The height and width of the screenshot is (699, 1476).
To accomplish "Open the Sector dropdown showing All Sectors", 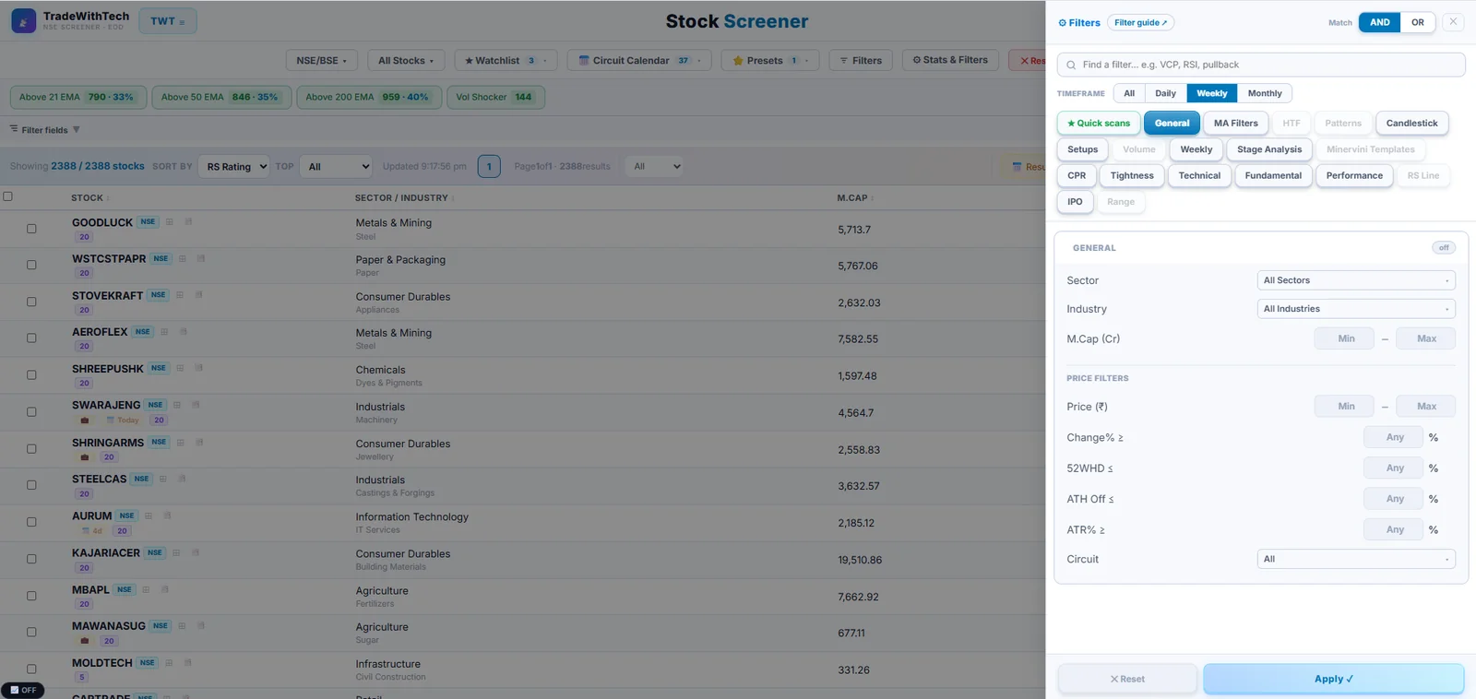I will click(1356, 280).
